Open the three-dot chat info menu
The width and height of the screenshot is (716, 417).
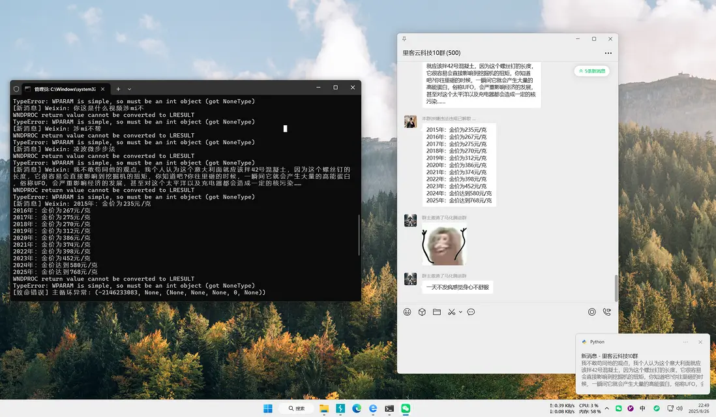tap(608, 53)
